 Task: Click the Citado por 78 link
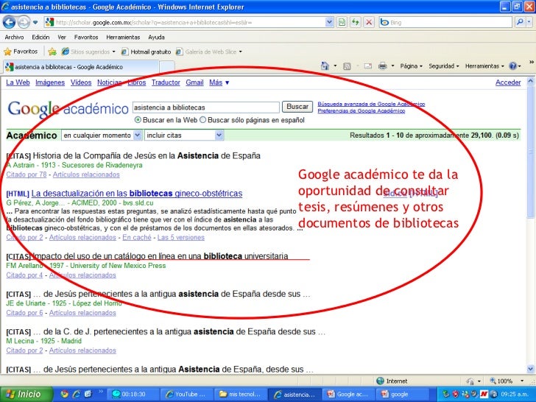tap(27, 174)
